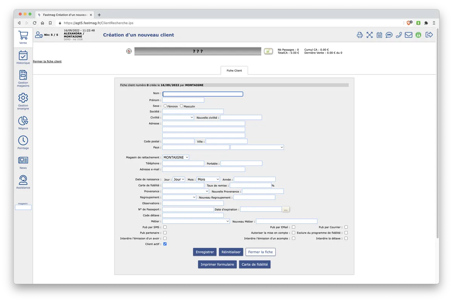The height and width of the screenshot is (302, 453).
Task: Click the Téléphone input field
Action: click(x=183, y=163)
